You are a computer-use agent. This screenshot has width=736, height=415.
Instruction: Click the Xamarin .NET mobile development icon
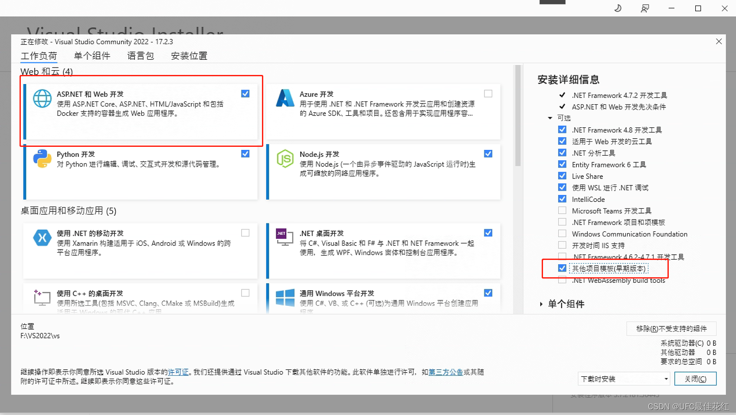(x=42, y=237)
